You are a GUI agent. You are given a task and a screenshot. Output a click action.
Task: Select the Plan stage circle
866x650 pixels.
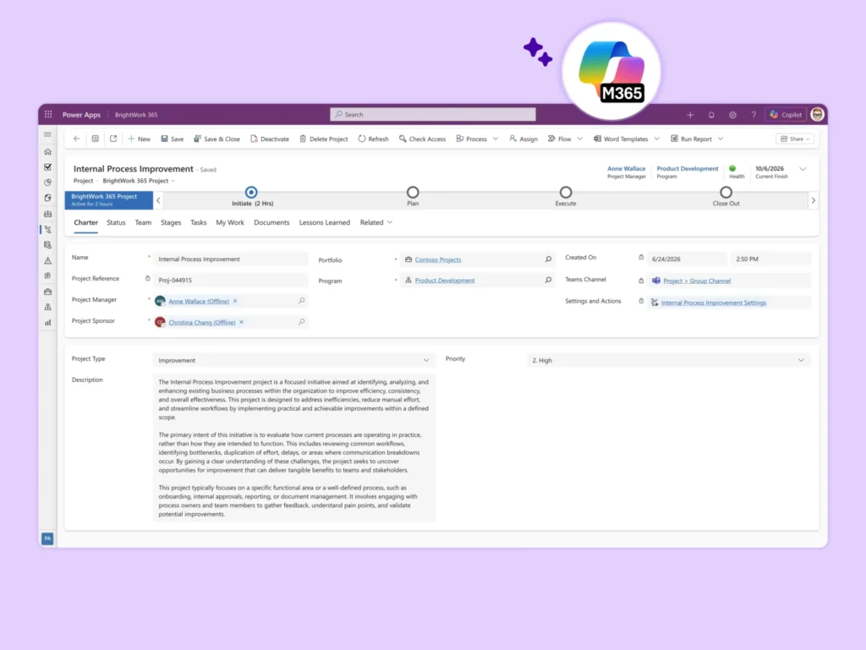pyautogui.click(x=413, y=192)
